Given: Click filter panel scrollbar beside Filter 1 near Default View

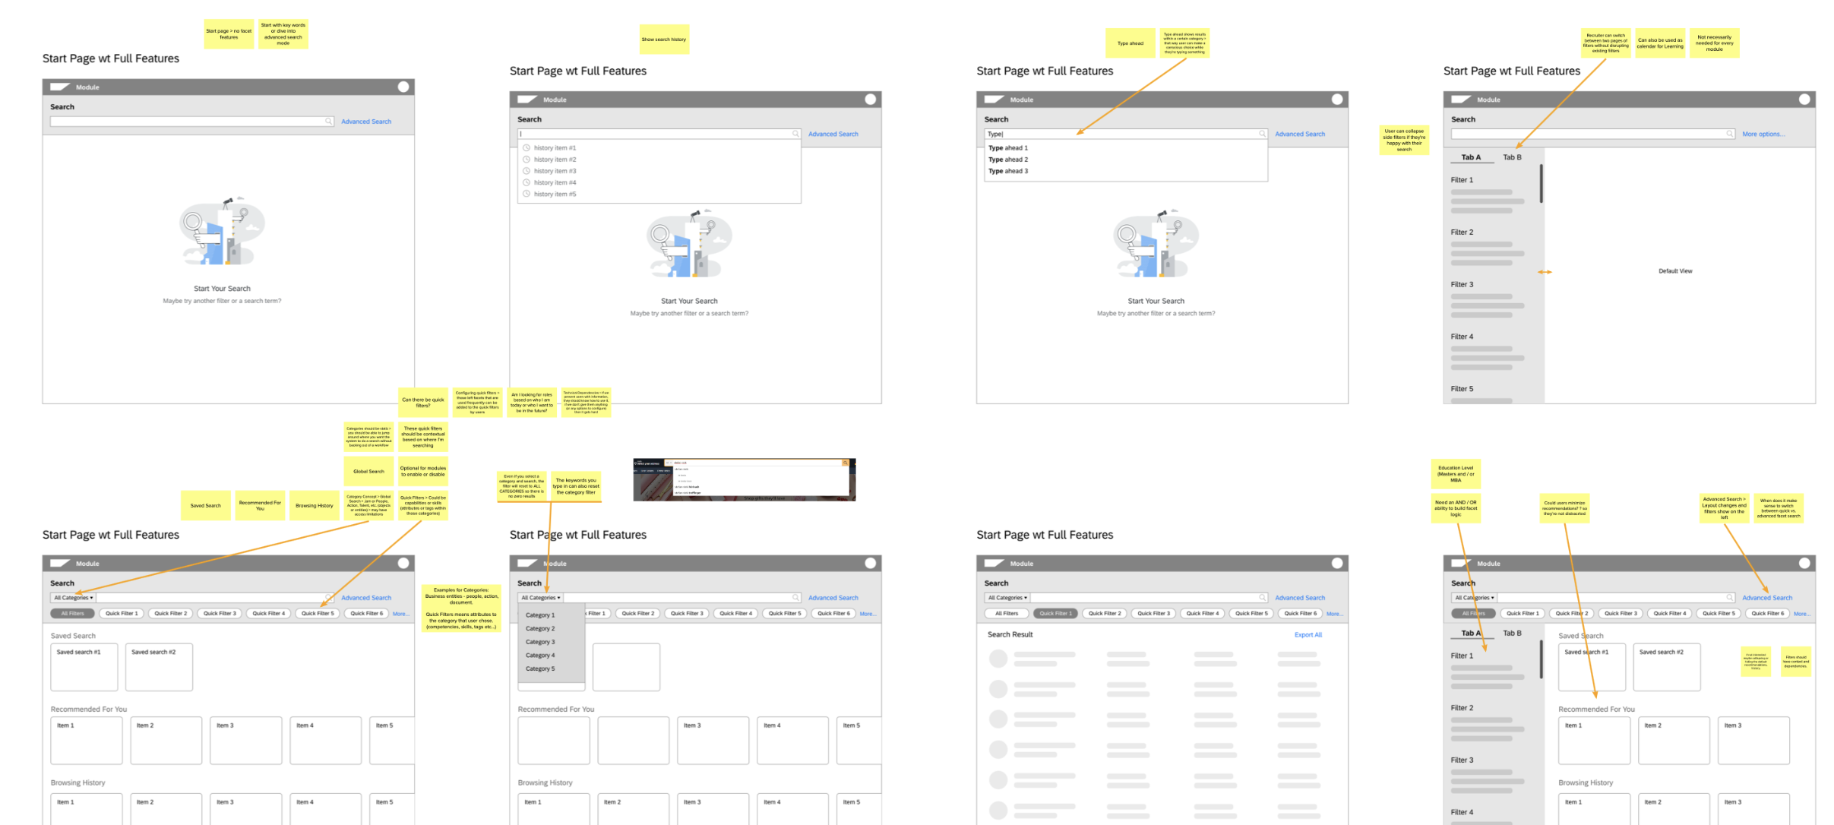Looking at the screenshot, I should 1541,184.
